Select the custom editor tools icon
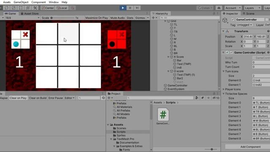Image resolution: width=270 pixels, height=152 pixels. point(35,8)
